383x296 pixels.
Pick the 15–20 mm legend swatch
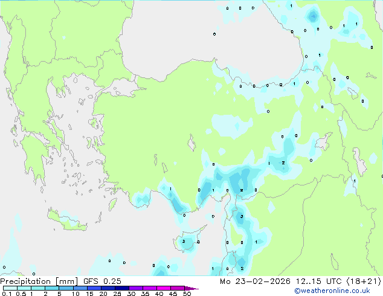(94, 288)
